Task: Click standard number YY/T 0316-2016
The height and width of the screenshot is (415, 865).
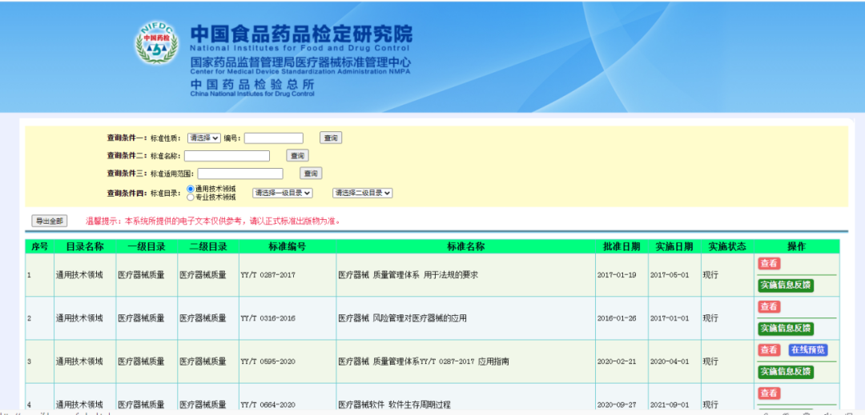Action: coord(268,318)
